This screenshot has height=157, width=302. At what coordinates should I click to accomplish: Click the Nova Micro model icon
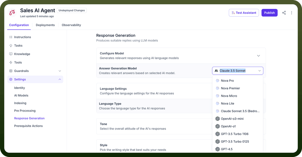click(218, 96)
